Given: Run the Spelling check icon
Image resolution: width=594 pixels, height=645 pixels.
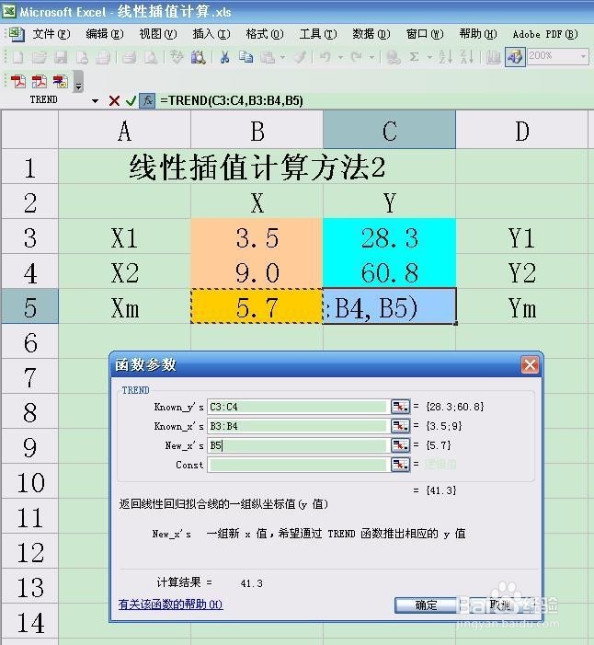Looking at the screenshot, I should point(177,57).
